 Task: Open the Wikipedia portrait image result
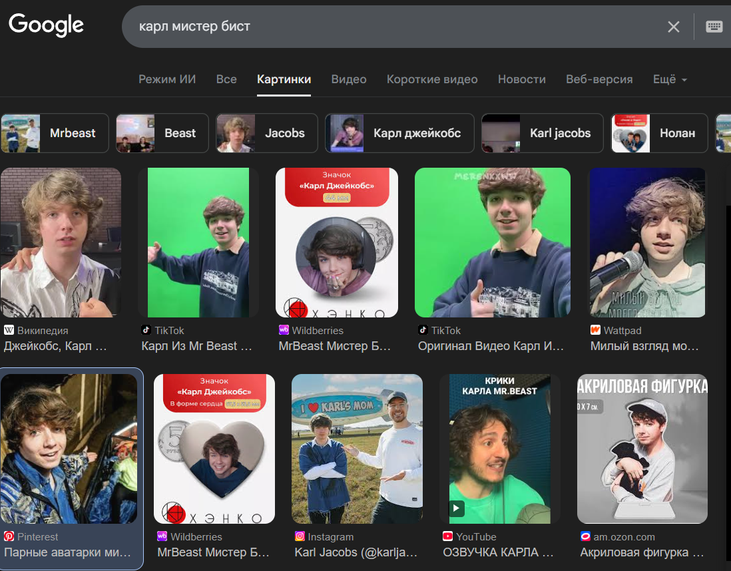pyautogui.click(x=61, y=242)
